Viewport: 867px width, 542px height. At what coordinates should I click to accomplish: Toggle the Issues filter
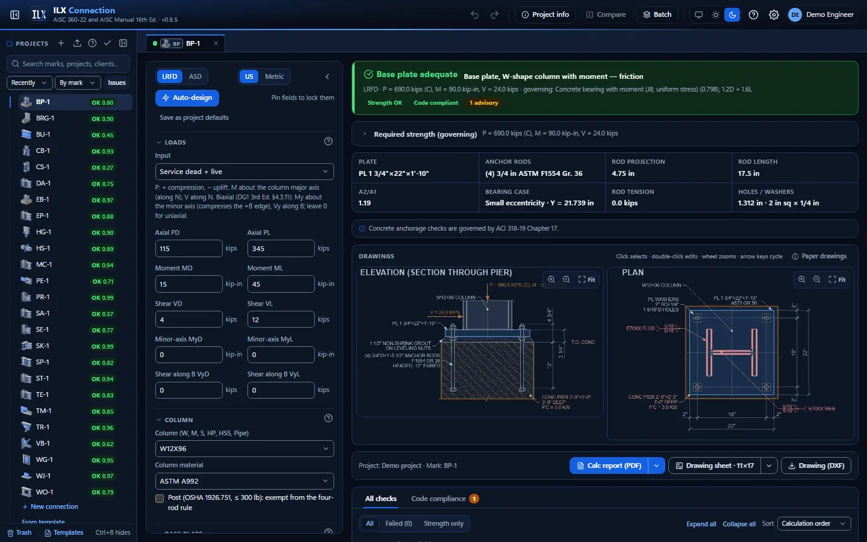click(117, 83)
